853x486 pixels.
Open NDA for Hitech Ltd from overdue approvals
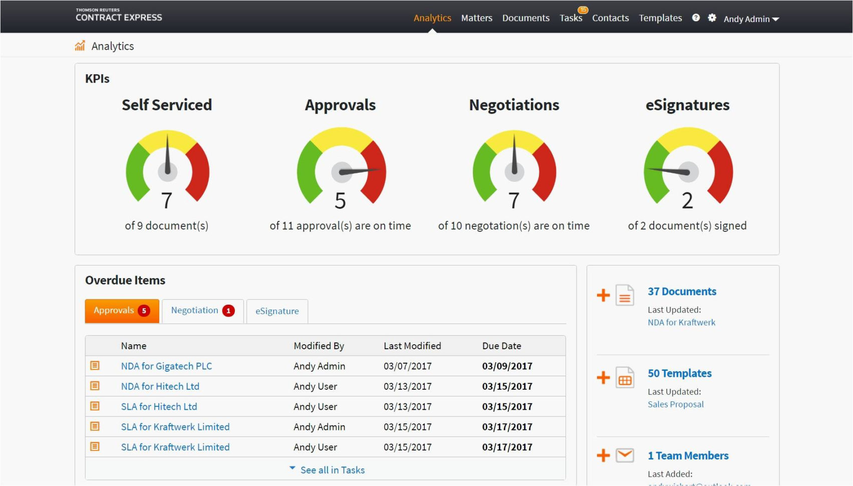click(x=160, y=386)
